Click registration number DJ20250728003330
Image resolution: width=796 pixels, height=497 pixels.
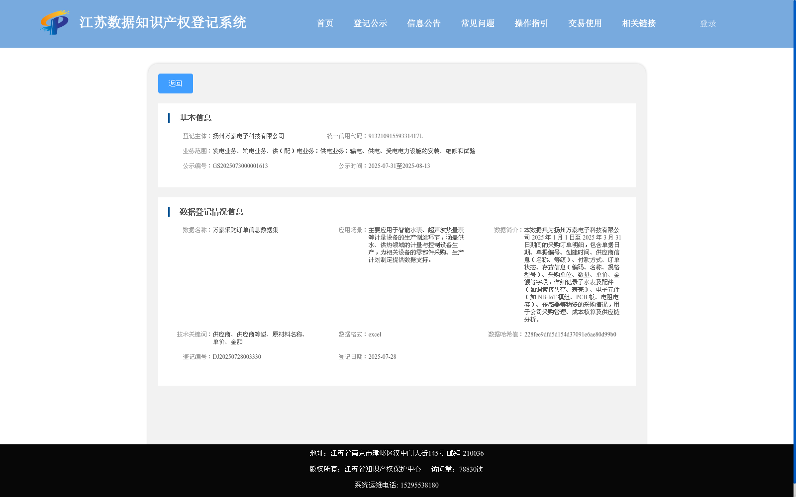[x=237, y=357]
